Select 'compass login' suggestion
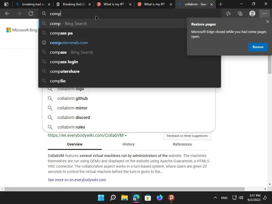Image resolution: width=272 pixels, height=204 pixels. click(x=130, y=62)
